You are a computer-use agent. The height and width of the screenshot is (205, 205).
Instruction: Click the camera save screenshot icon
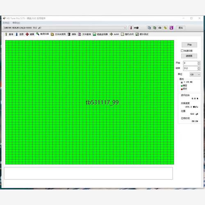[160, 28]
